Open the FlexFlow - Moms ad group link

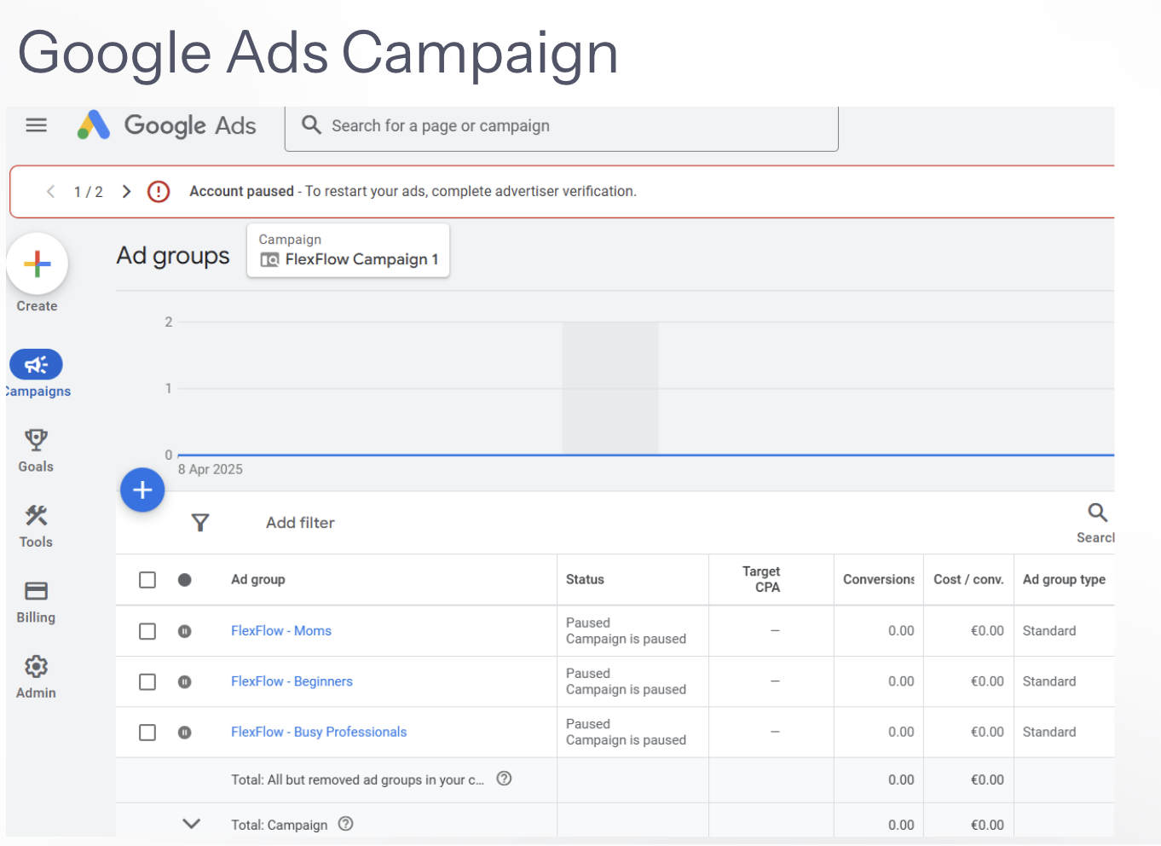pos(281,631)
